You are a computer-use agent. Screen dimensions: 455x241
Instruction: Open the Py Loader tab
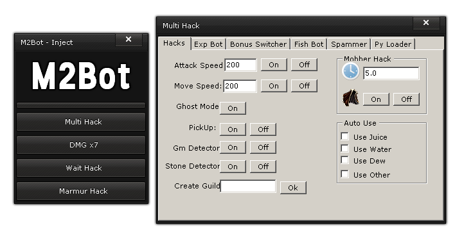[x=393, y=44]
